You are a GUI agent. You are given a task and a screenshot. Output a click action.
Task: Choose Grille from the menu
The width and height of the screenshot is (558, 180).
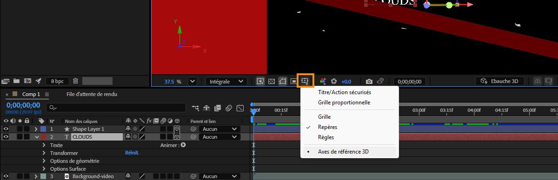(x=350, y=117)
